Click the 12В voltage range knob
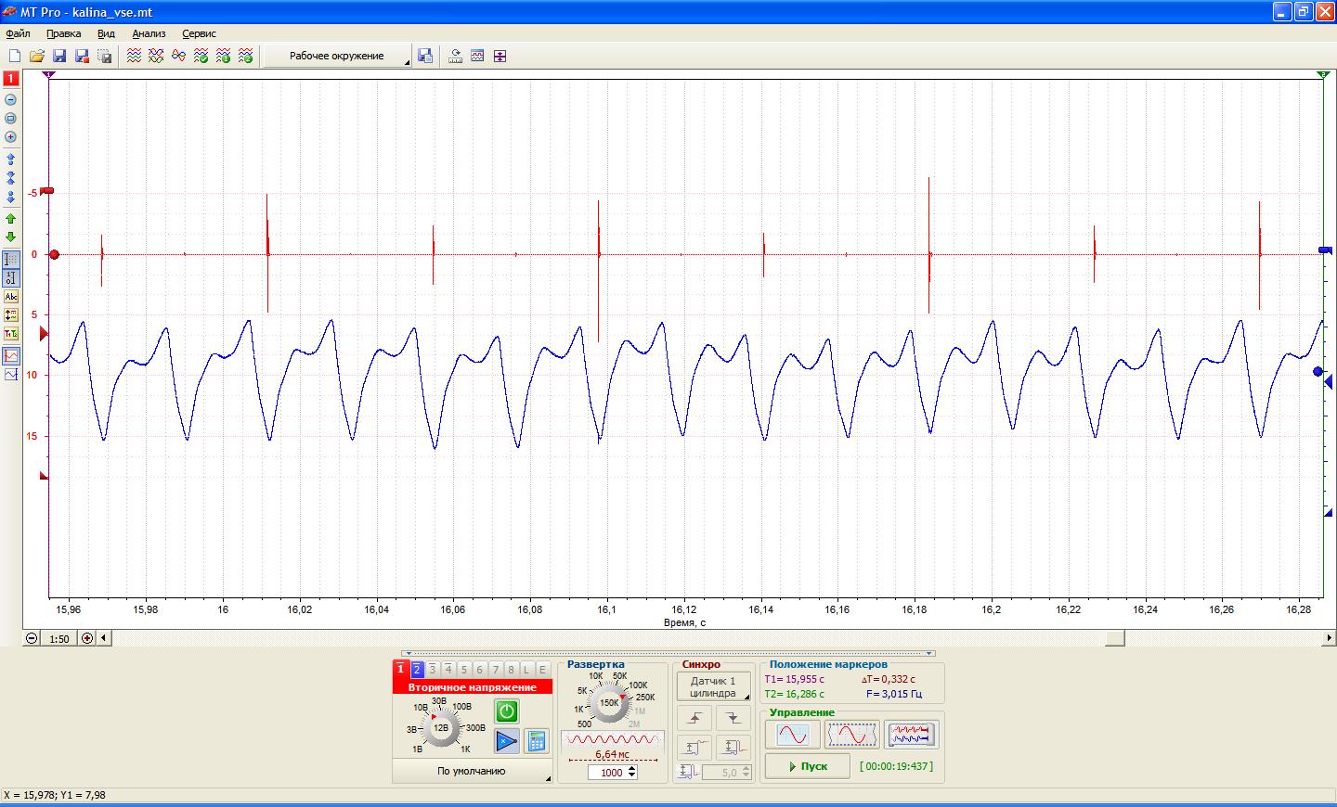The height and width of the screenshot is (807, 1337). click(442, 728)
